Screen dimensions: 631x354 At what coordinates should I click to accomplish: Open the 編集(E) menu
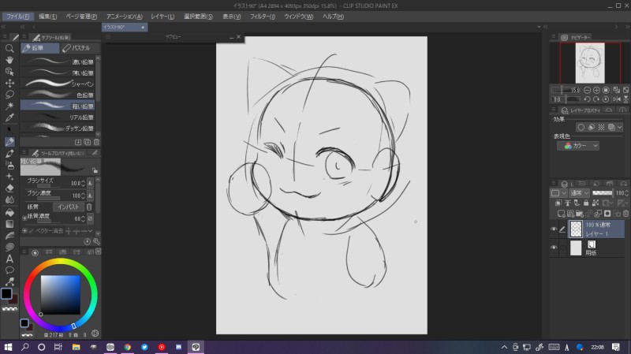tap(47, 17)
